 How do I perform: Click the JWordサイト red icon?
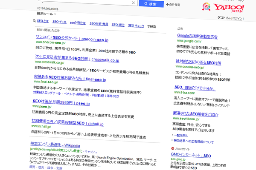pos(172,148)
